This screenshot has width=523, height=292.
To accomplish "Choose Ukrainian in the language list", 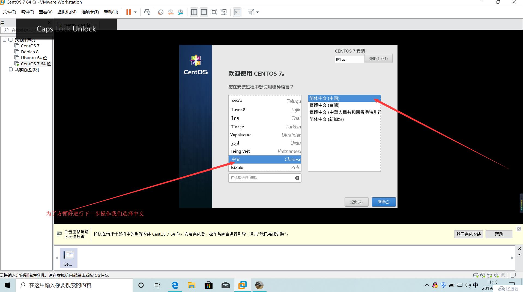I will click(x=265, y=135).
